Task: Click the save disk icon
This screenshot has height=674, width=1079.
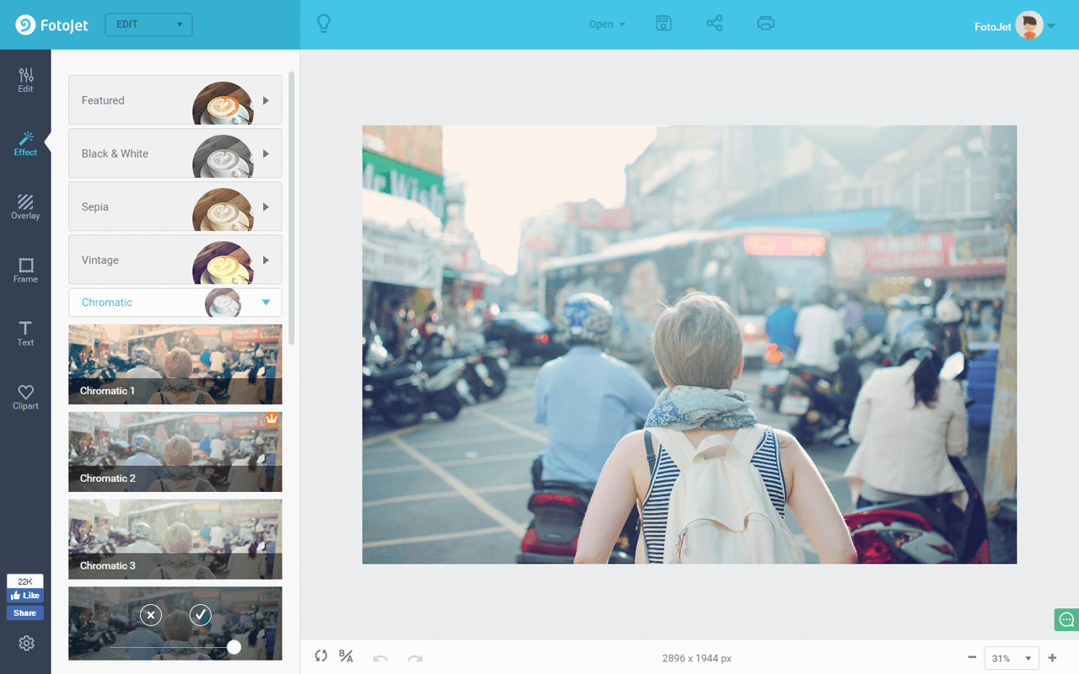Action: [x=663, y=24]
